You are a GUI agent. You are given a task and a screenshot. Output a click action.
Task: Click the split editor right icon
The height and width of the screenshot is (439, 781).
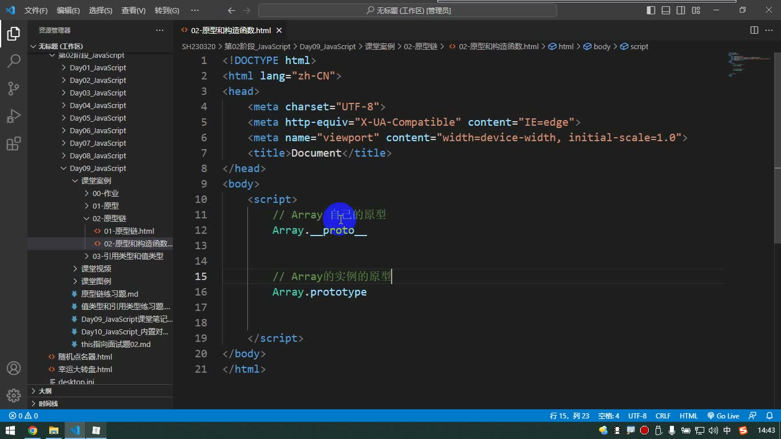click(754, 30)
